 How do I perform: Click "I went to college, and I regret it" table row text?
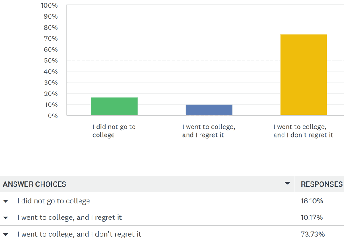point(69,218)
